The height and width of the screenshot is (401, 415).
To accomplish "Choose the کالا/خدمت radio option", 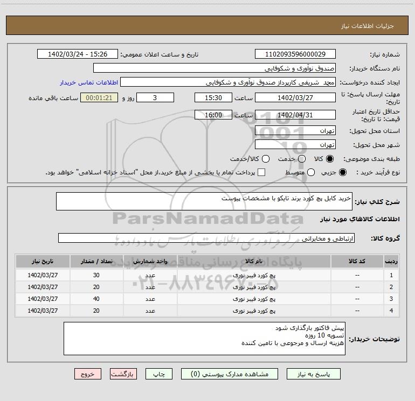I will (x=266, y=159).
